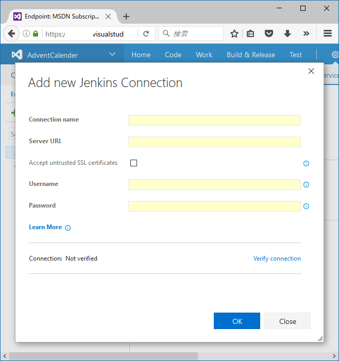Close the Jenkins Connection dialog with X
The height and width of the screenshot is (361, 339).
point(311,71)
